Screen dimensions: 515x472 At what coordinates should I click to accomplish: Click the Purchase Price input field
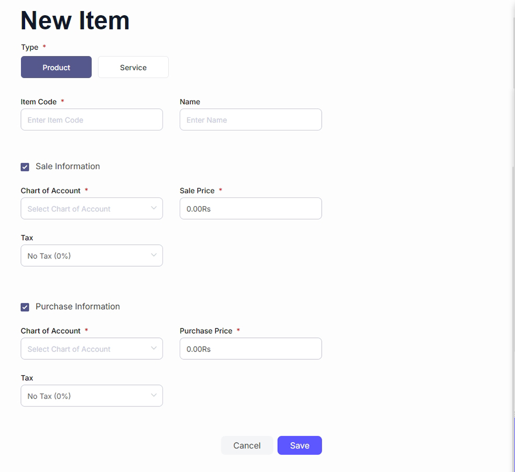250,349
